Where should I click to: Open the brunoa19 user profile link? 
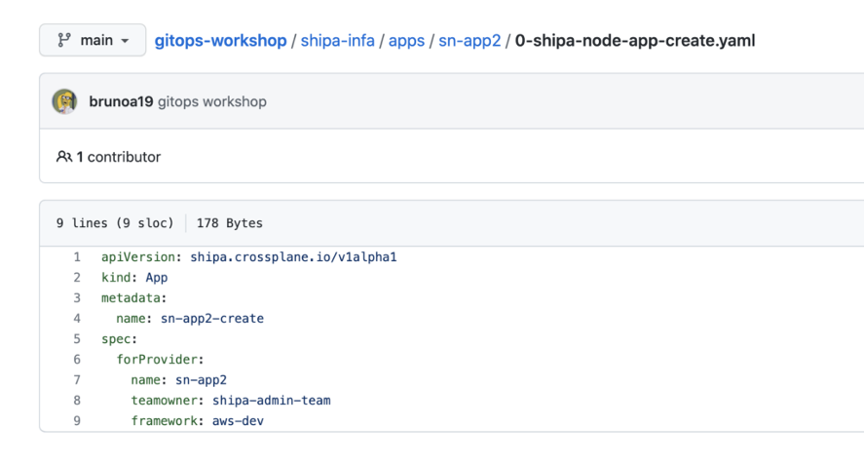tap(121, 101)
